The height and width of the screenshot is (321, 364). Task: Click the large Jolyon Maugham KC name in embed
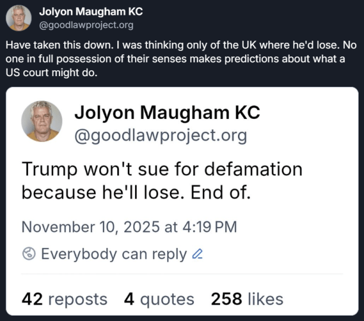pos(167,112)
